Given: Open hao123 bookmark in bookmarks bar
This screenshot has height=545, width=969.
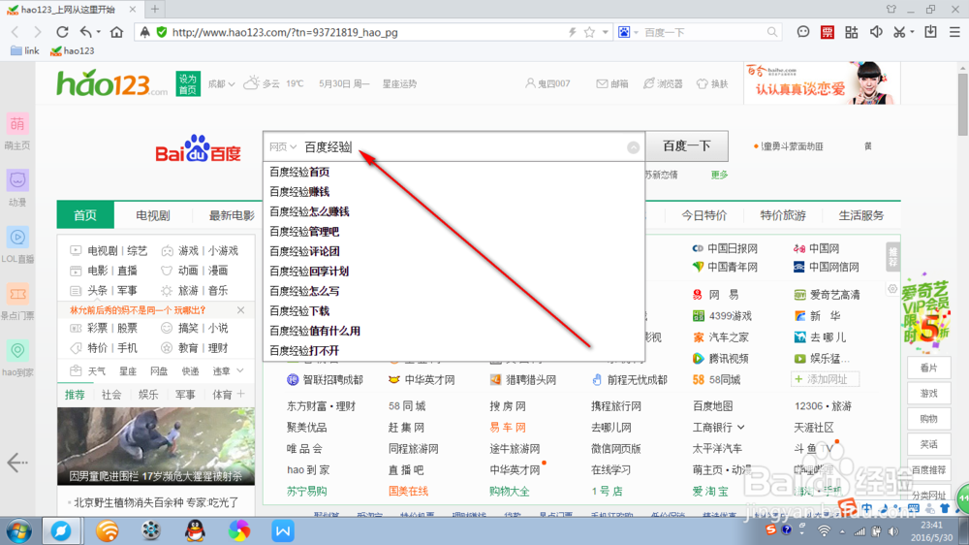Looking at the screenshot, I should click(73, 50).
